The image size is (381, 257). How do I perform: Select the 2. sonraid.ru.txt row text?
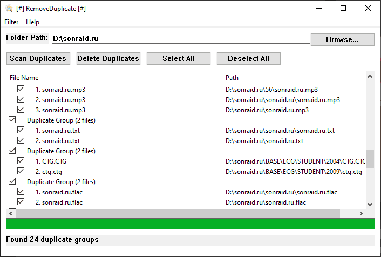click(x=58, y=141)
